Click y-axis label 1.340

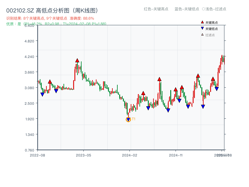tap(30, 135)
